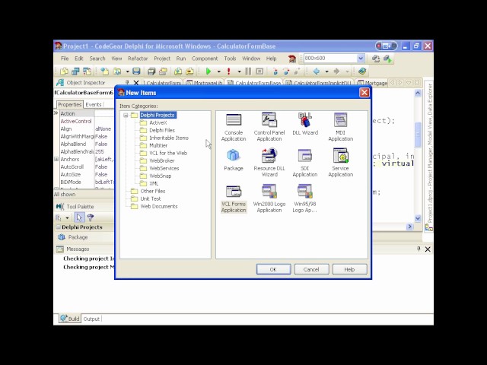
Task: Click the green Run button in toolbar
Action: point(208,71)
